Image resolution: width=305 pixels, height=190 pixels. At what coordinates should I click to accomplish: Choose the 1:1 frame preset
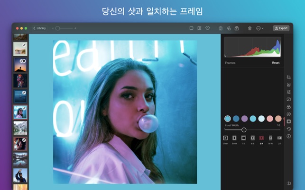243,140
